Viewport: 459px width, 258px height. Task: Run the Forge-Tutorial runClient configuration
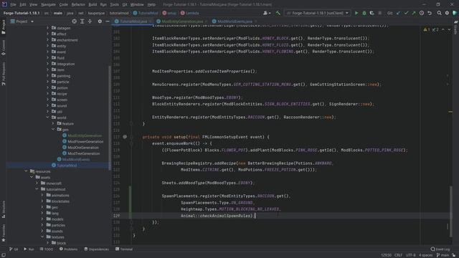(356, 13)
